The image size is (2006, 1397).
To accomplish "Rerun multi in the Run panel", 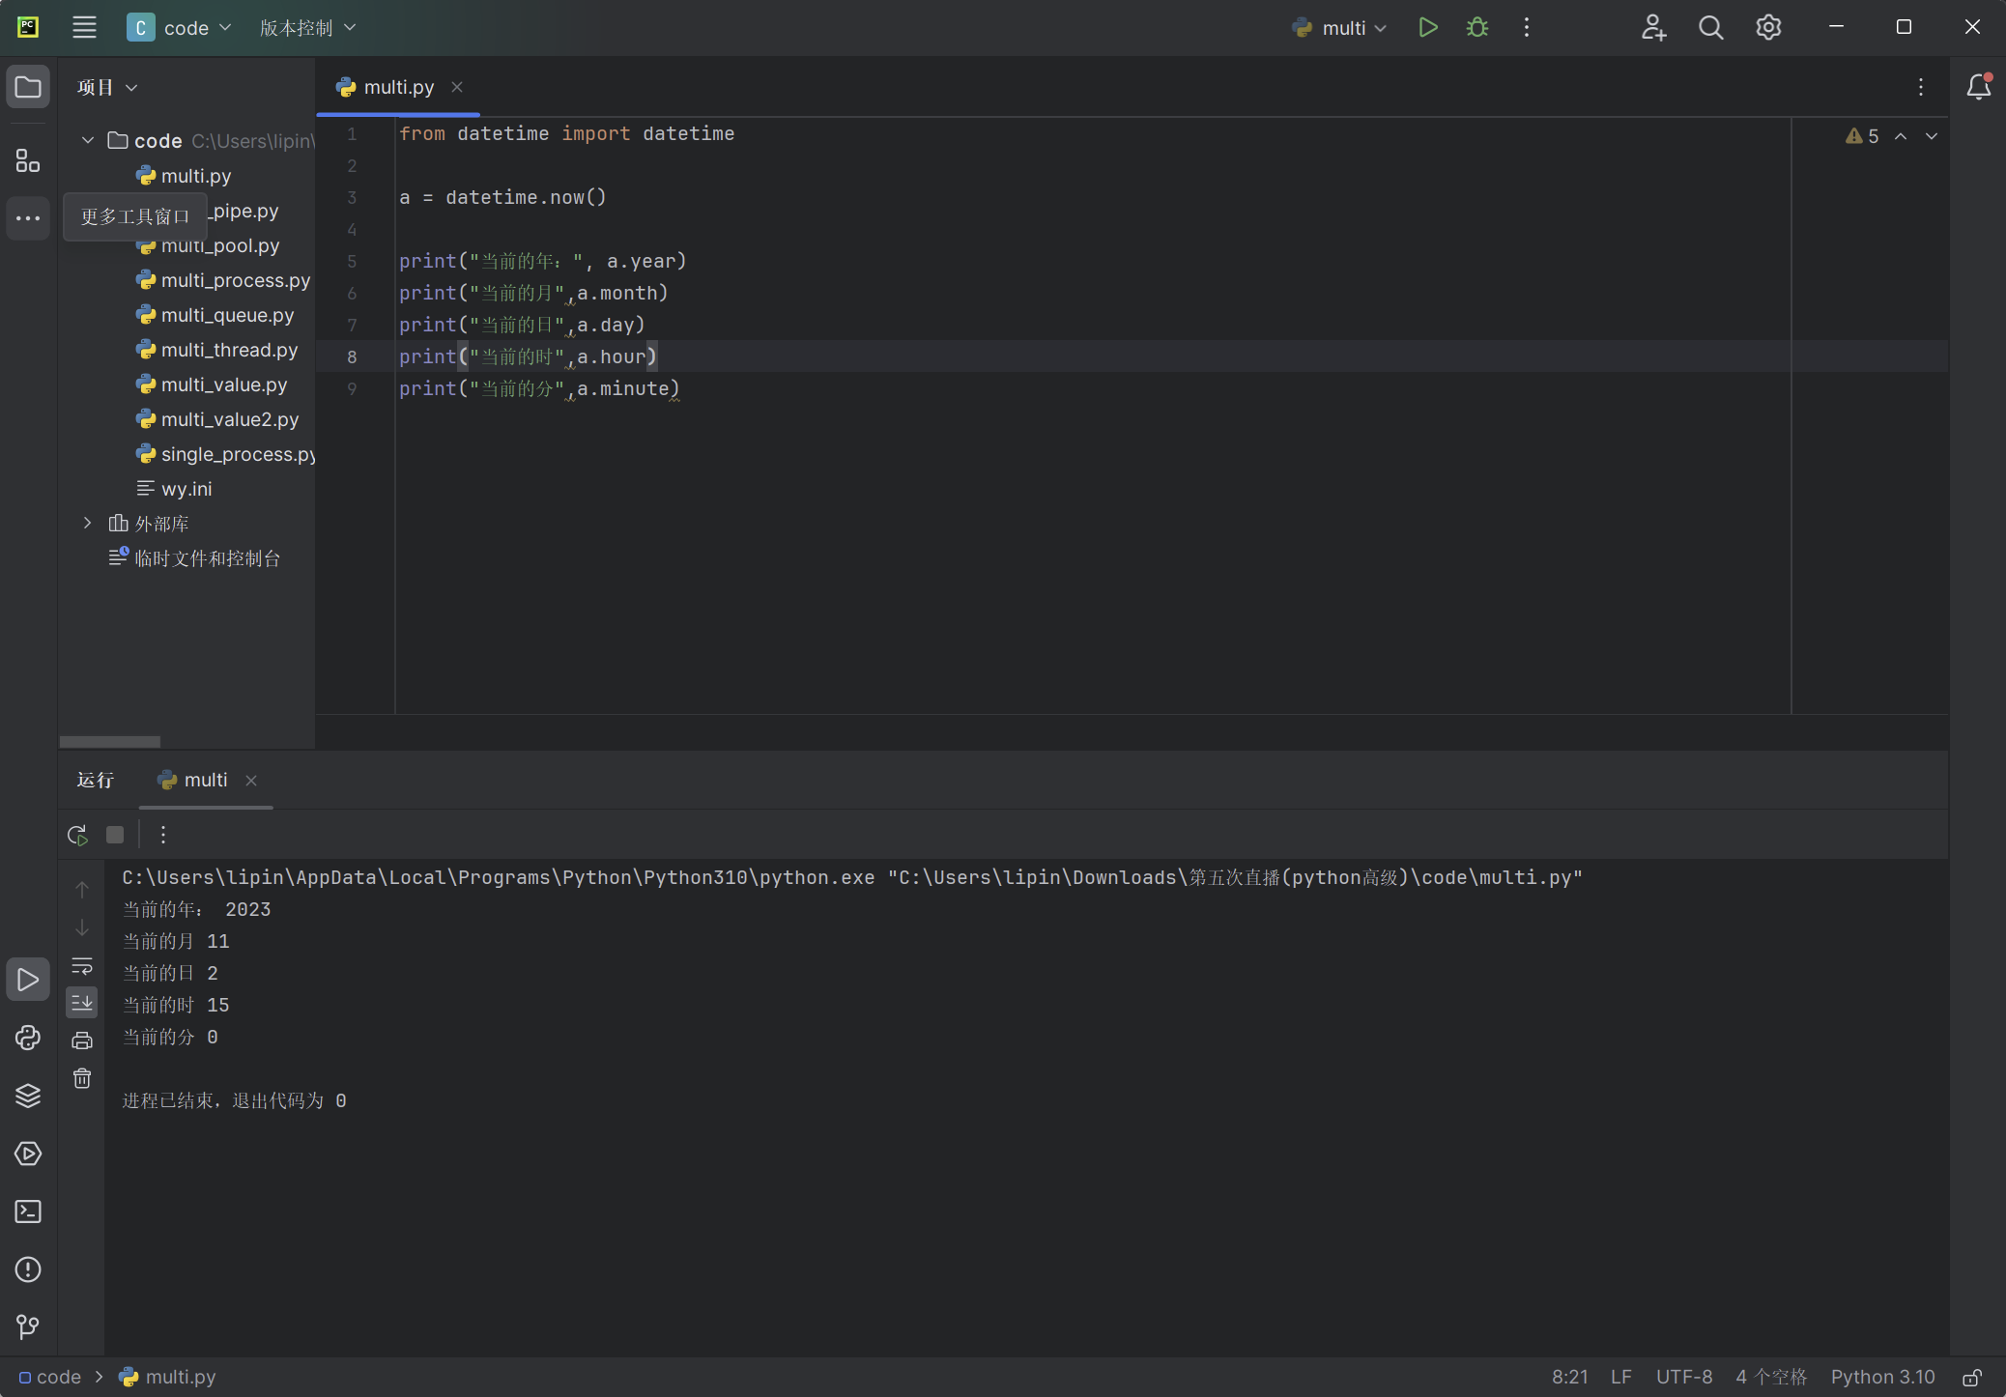I will [77, 835].
